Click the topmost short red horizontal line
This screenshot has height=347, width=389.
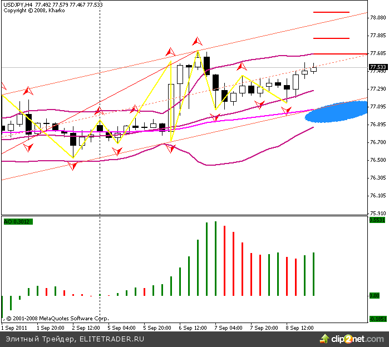(x=331, y=12)
